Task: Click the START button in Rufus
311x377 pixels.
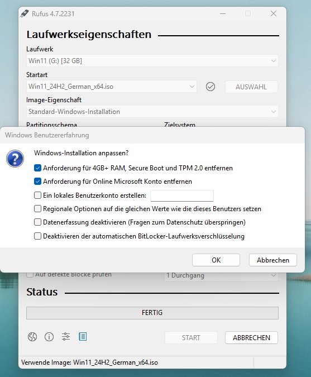Action: tap(191, 338)
